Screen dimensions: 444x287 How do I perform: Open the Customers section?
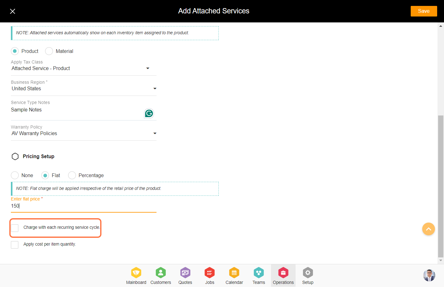[161, 276]
